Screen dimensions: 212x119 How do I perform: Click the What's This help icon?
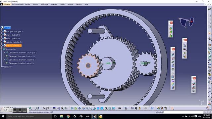[38, 108]
